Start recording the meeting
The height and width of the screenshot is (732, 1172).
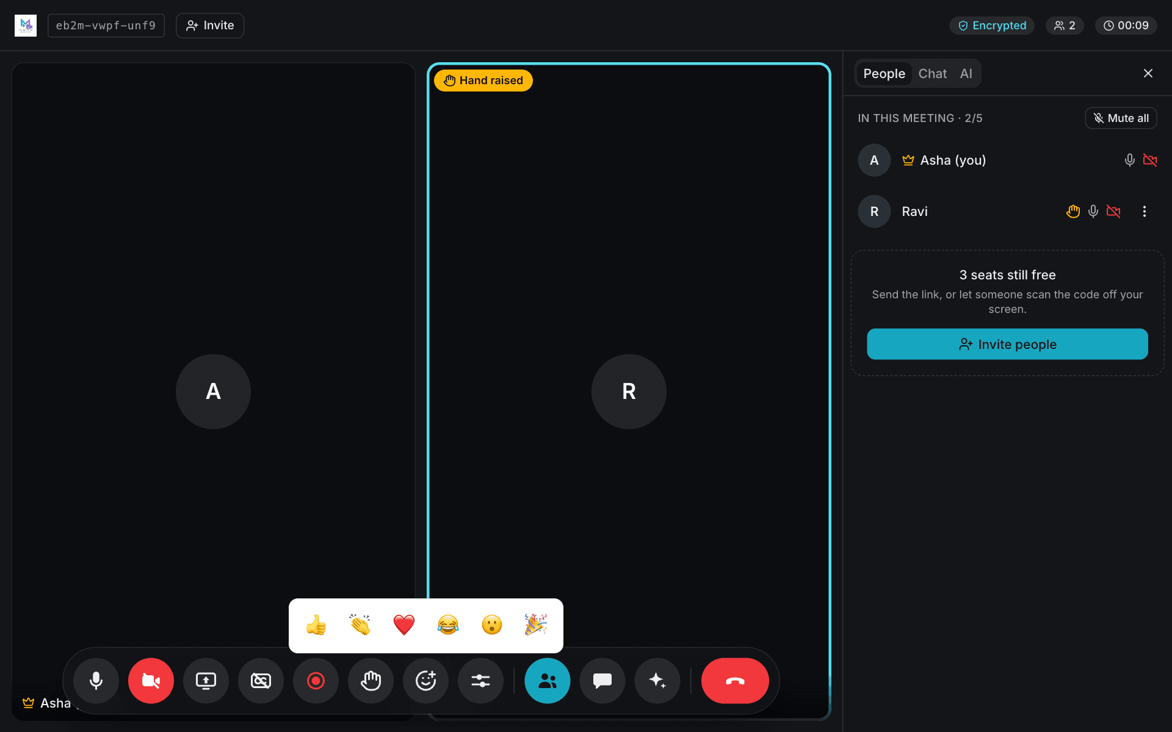click(x=316, y=681)
